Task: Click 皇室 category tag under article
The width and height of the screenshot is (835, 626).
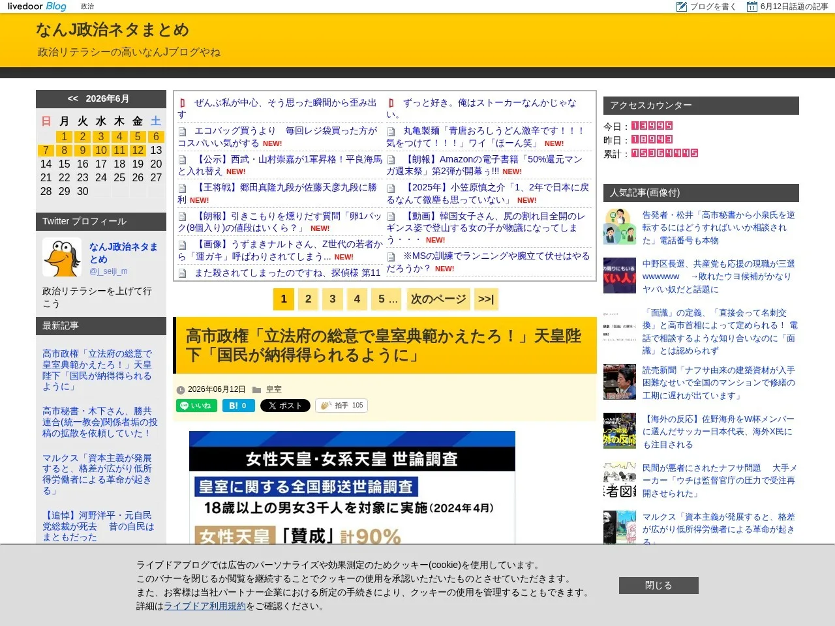Action: tap(274, 389)
